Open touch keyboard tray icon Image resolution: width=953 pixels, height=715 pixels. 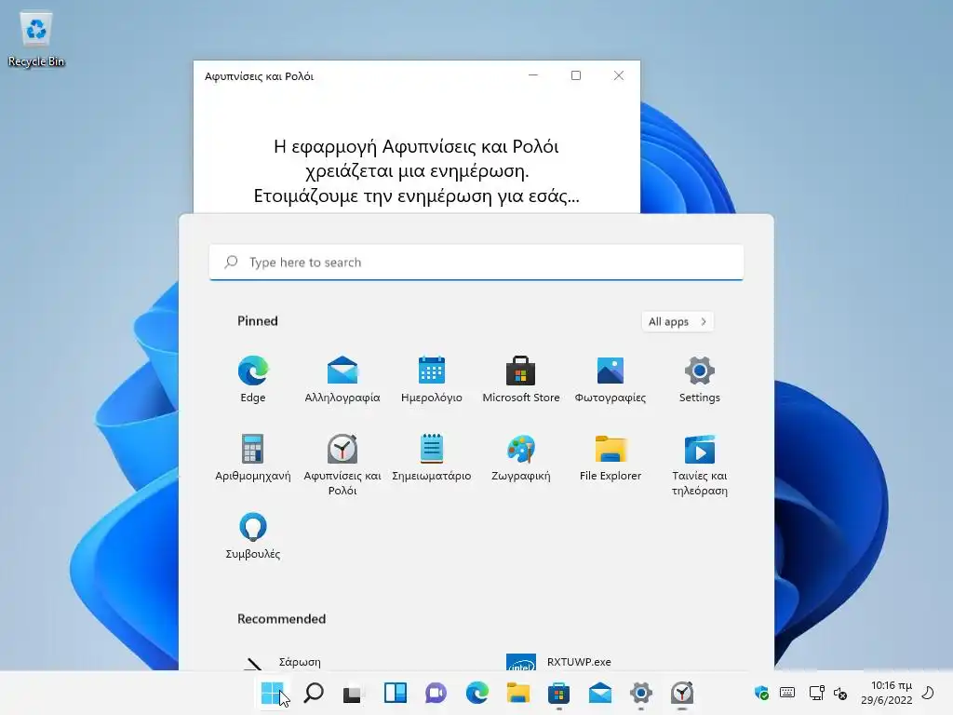click(787, 693)
